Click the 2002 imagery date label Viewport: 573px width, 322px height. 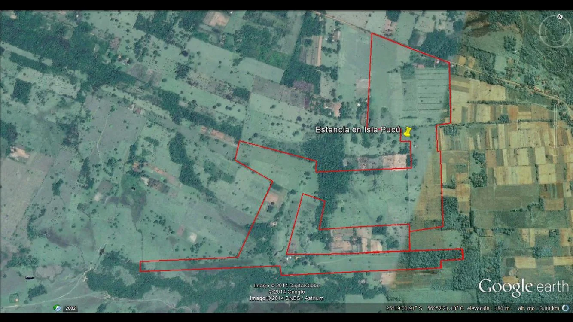pyautogui.click(x=70, y=308)
